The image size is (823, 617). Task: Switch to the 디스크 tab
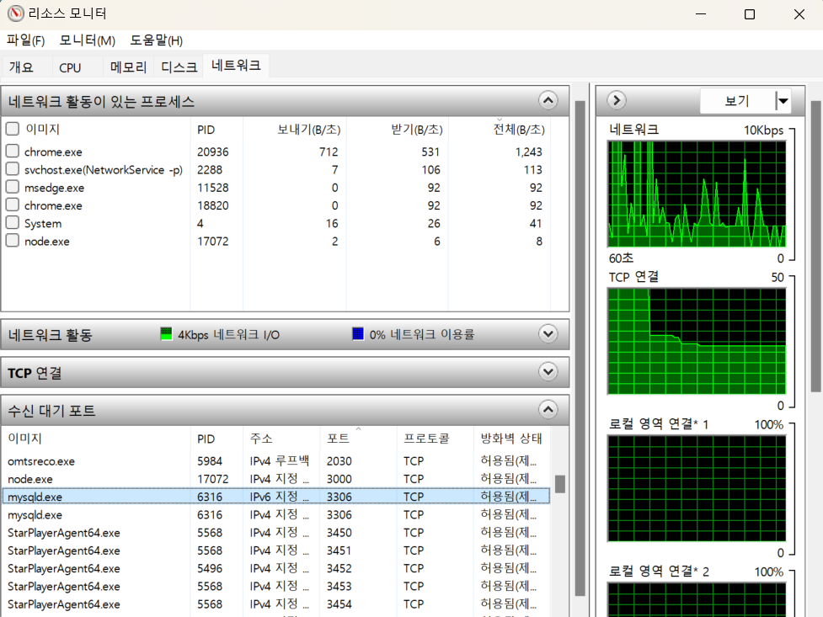(x=179, y=67)
